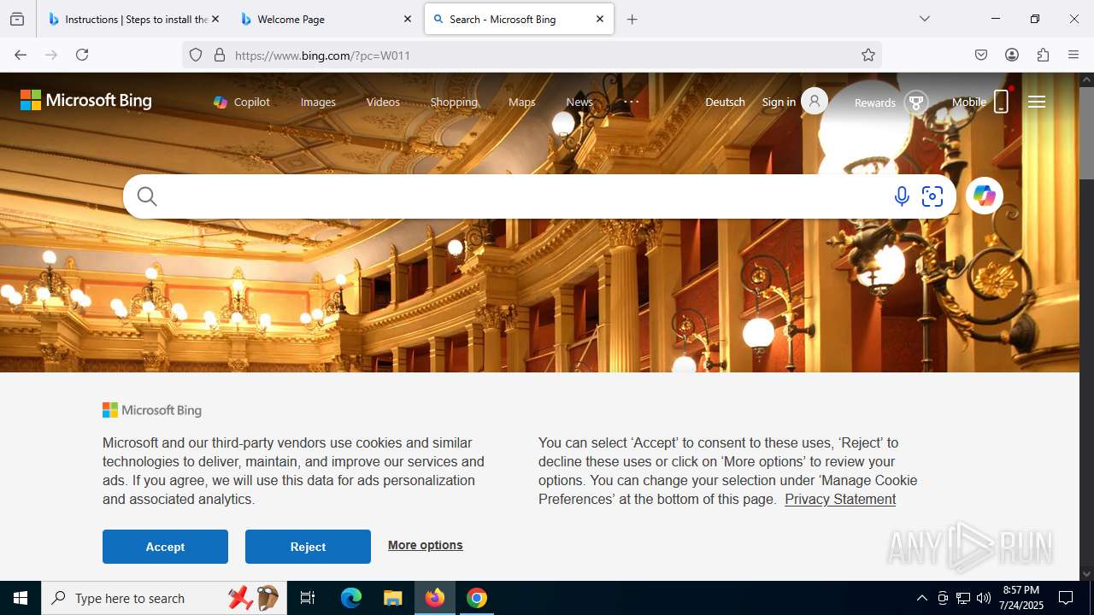Show site information via padlock icon

coord(220,55)
